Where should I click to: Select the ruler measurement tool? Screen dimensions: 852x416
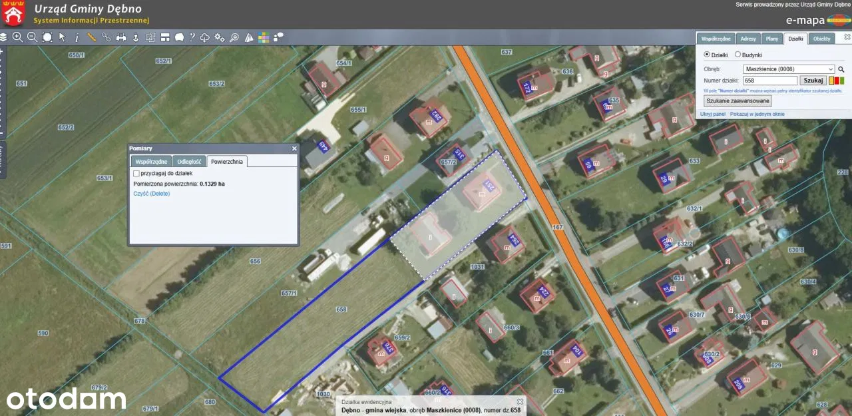91,37
